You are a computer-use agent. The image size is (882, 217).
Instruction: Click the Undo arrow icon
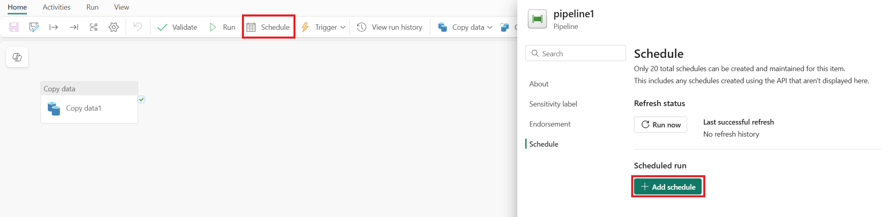138,27
